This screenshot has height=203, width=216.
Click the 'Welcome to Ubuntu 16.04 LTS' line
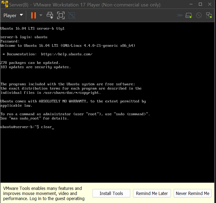[x=68, y=45]
